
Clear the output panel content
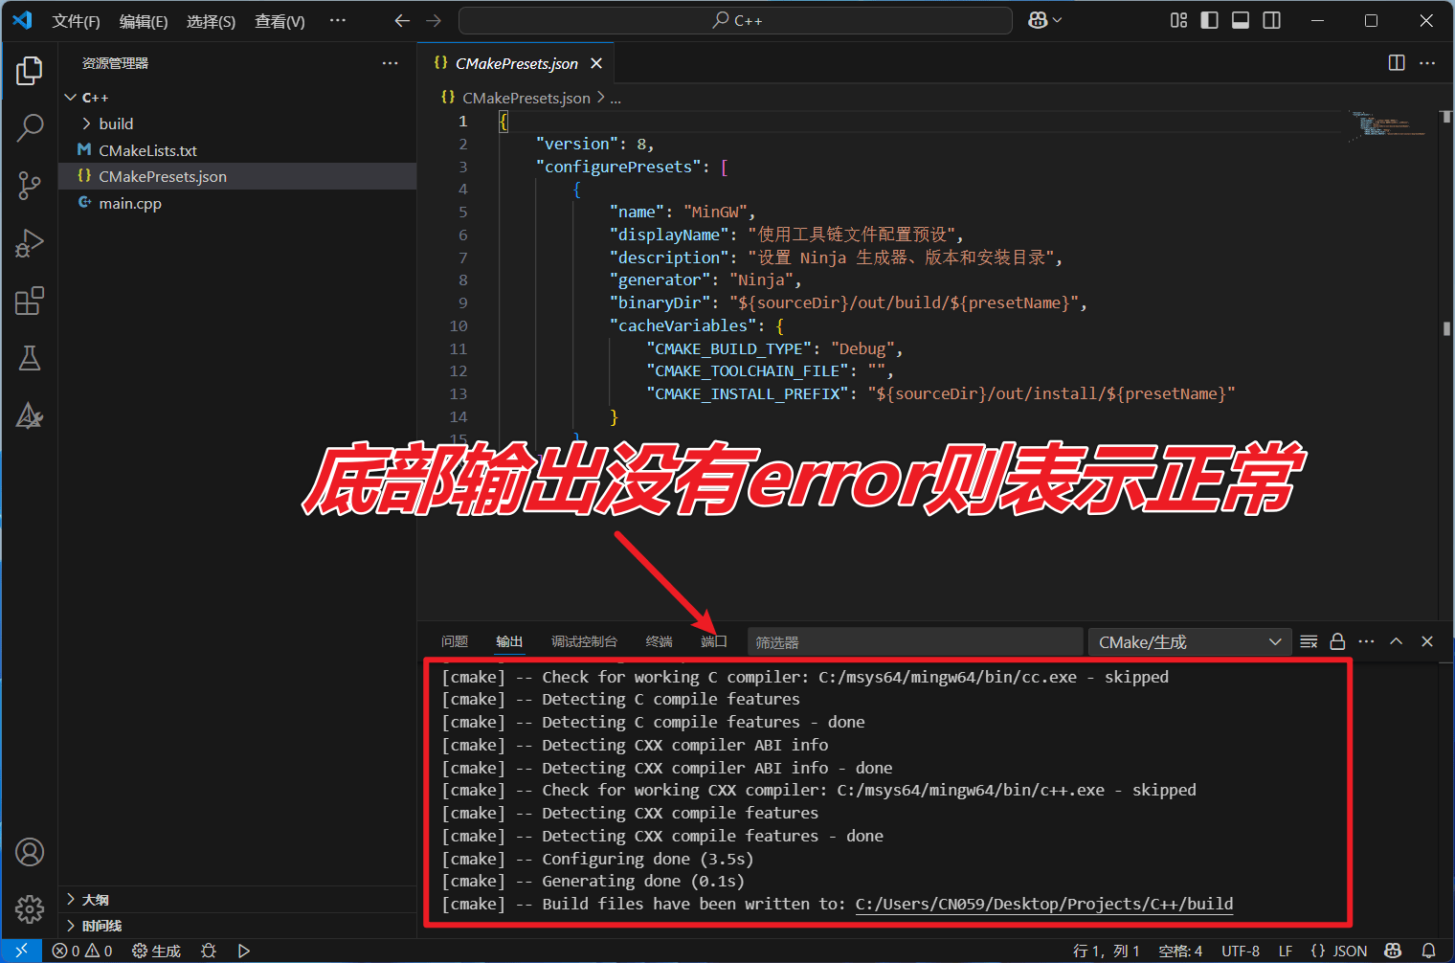[1309, 641]
